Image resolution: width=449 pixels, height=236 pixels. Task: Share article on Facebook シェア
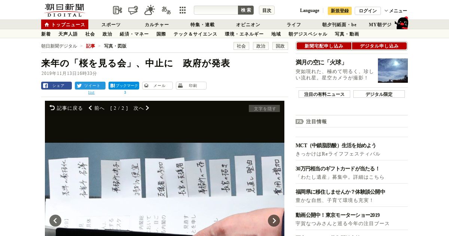pos(56,85)
